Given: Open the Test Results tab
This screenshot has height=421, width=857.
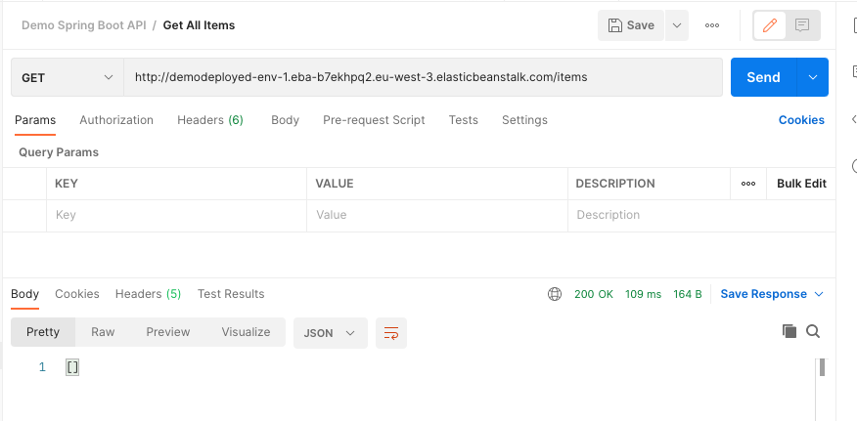Looking at the screenshot, I should (x=231, y=294).
